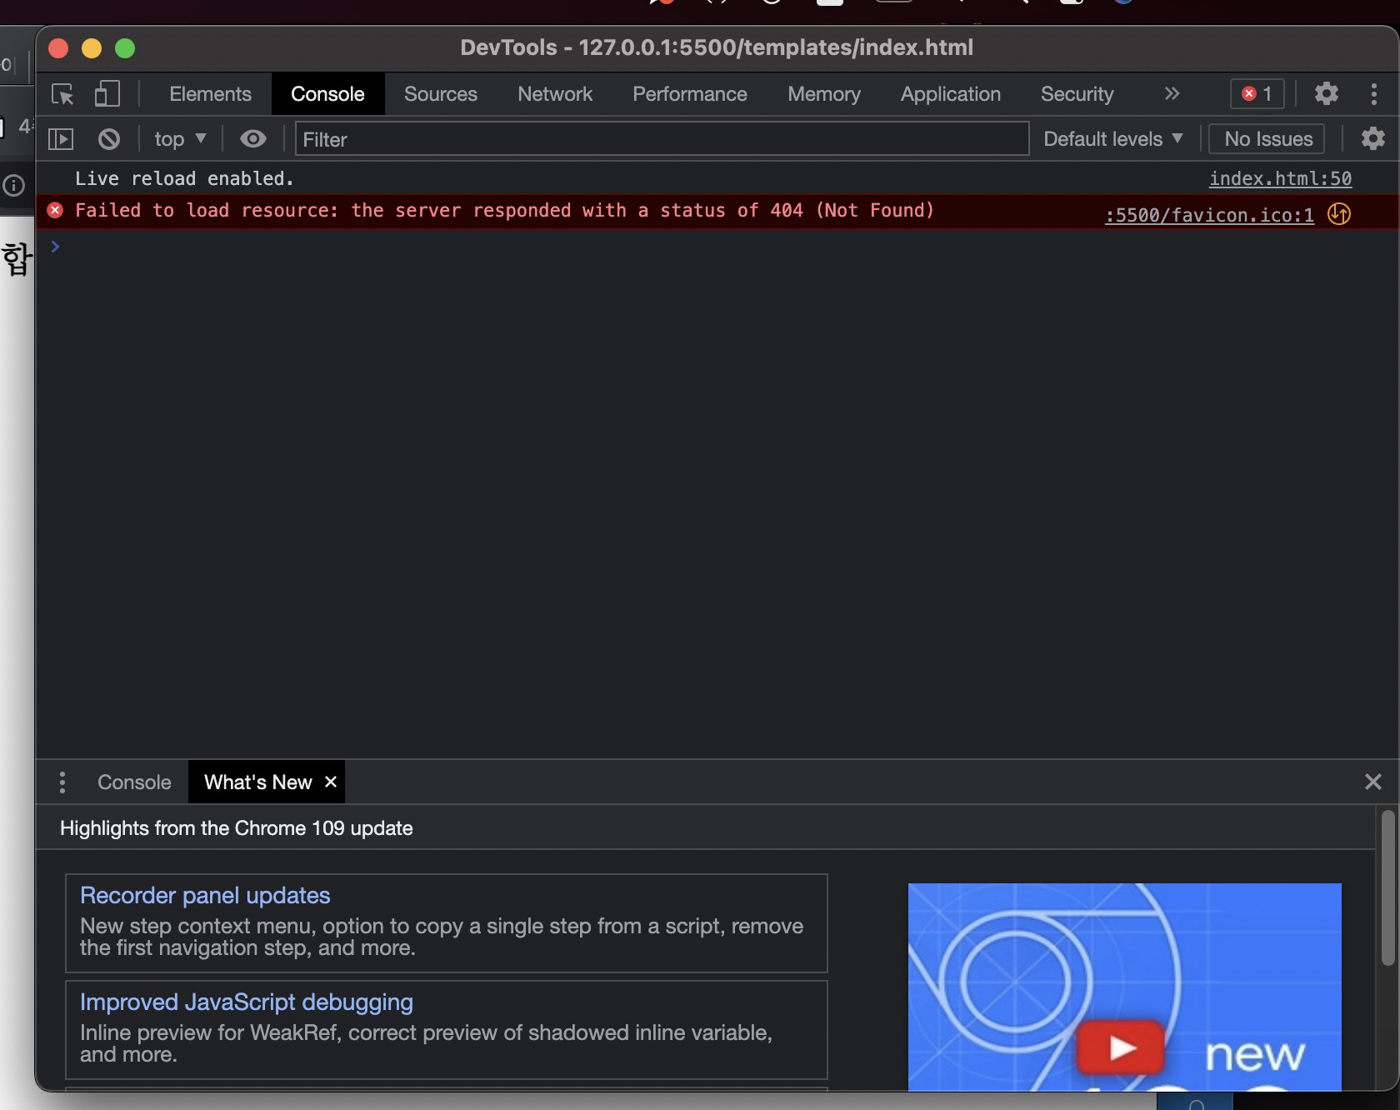Open DevTools settings gear in the tab bar
The width and height of the screenshot is (1400, 1110).
(x=1327, y=93)
